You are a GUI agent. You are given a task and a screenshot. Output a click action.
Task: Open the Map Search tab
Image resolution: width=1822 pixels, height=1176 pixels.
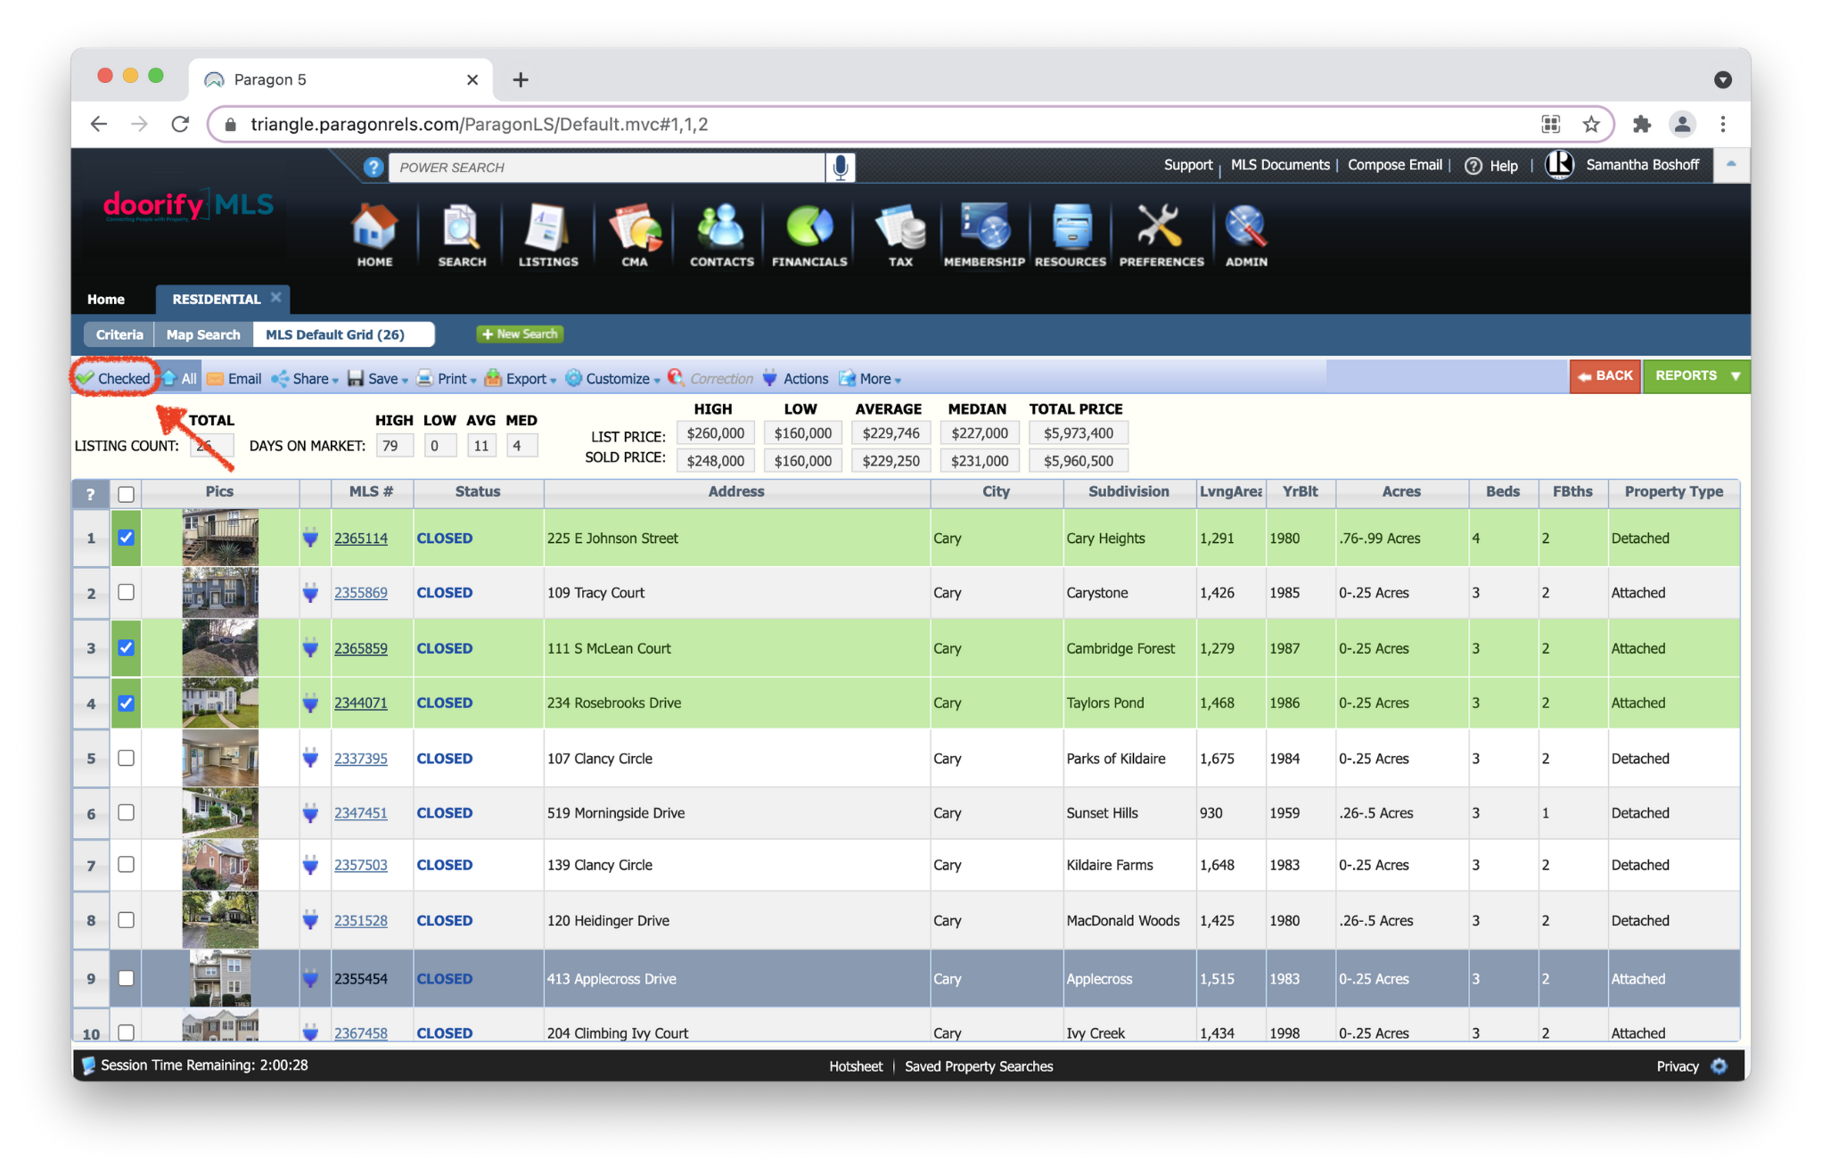pyautogui.click(x=203, y=334)
